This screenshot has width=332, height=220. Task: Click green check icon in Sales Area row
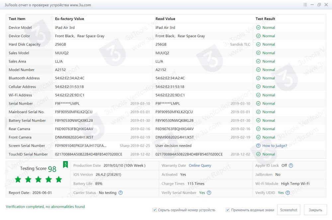tap(258, 61)
